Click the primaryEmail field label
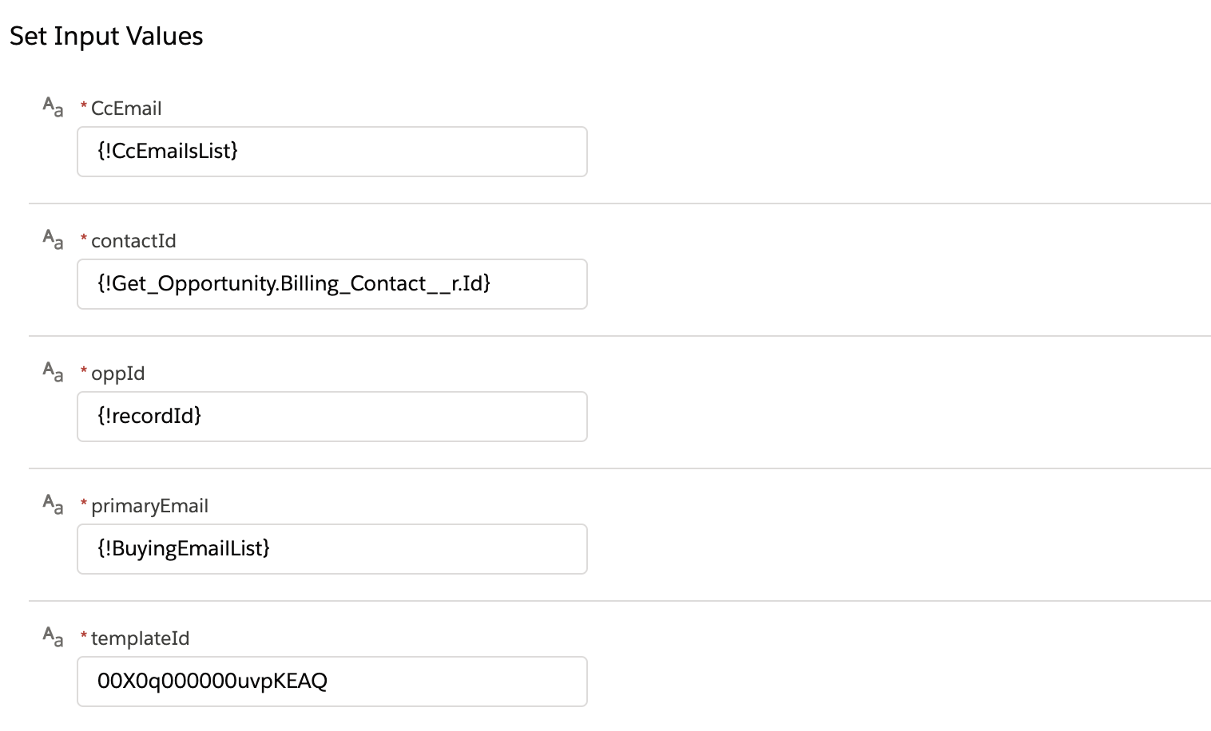The width and height of the screenshot is (1211, 731). [149, 506]
